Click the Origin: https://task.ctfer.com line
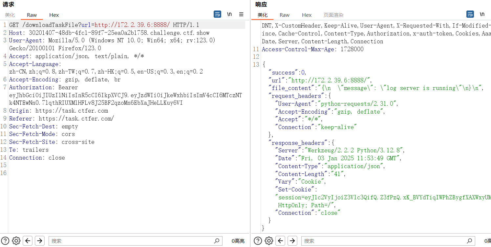The height and width of the screenshot is (247, 491). coord(58,111)
